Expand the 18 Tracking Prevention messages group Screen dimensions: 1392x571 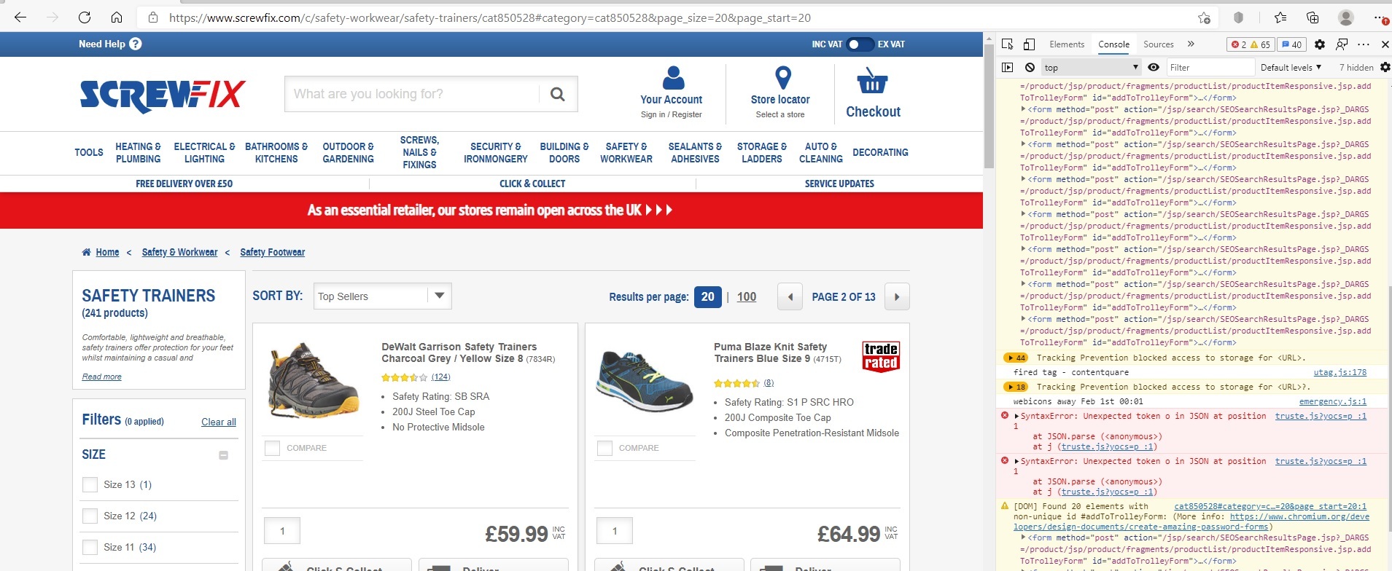click(x=1016, y=387)
